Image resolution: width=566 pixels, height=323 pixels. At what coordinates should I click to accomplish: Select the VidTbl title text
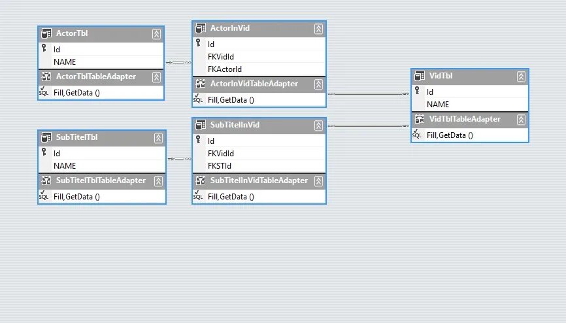[441, 76]
